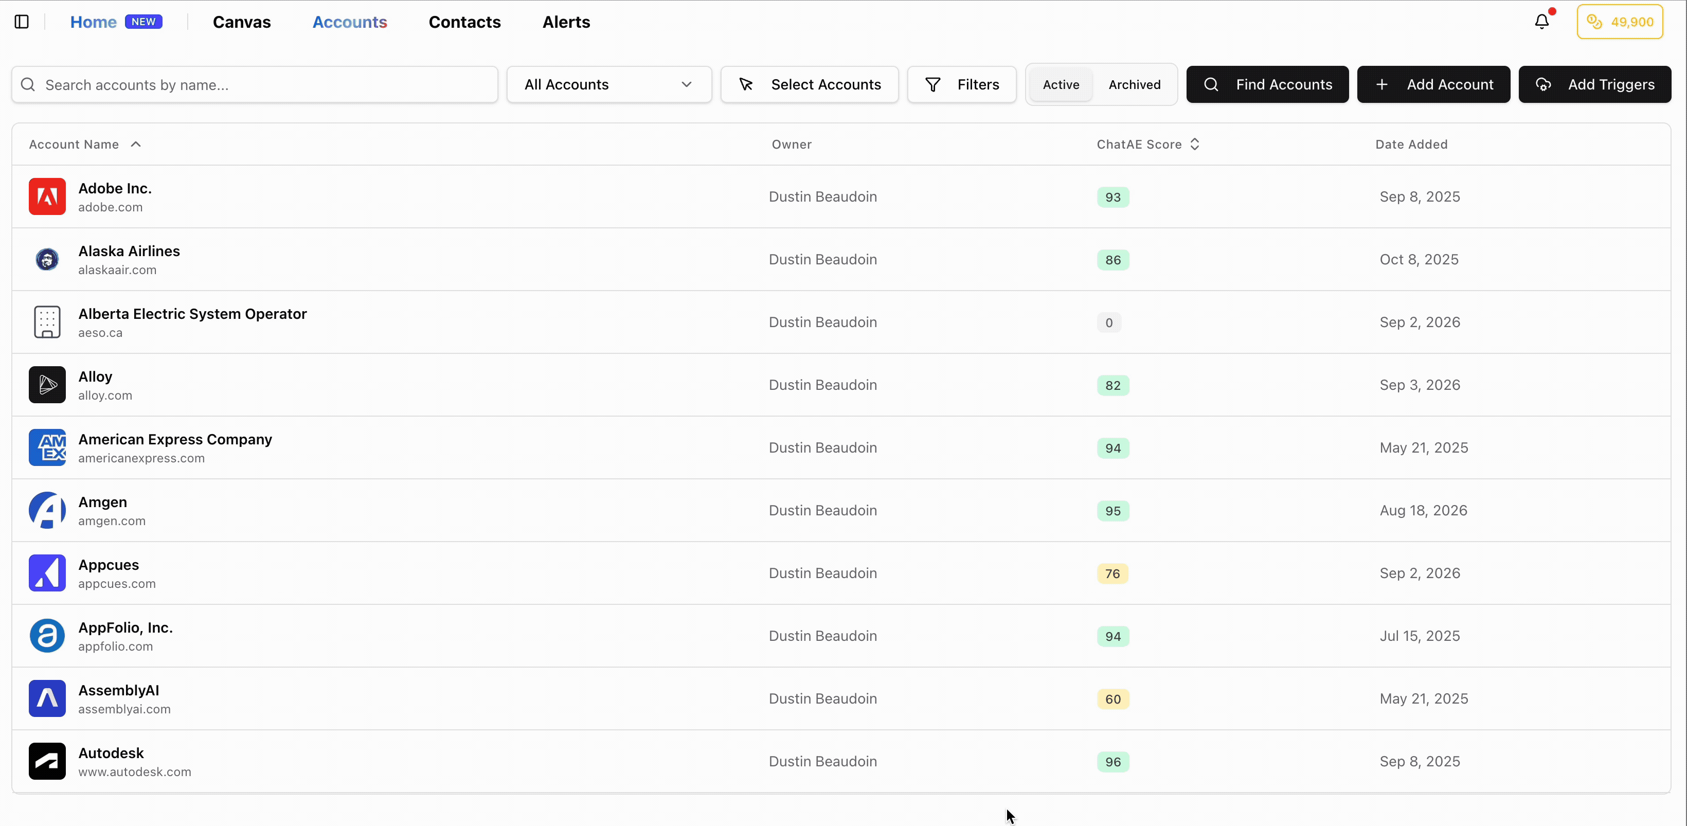Click Autodesk score badge 96
This screenshot has height=826, width=1687.
pos(1112,762)
